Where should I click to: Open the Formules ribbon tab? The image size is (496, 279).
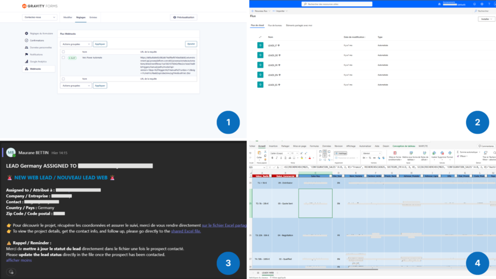pos(314,146)
